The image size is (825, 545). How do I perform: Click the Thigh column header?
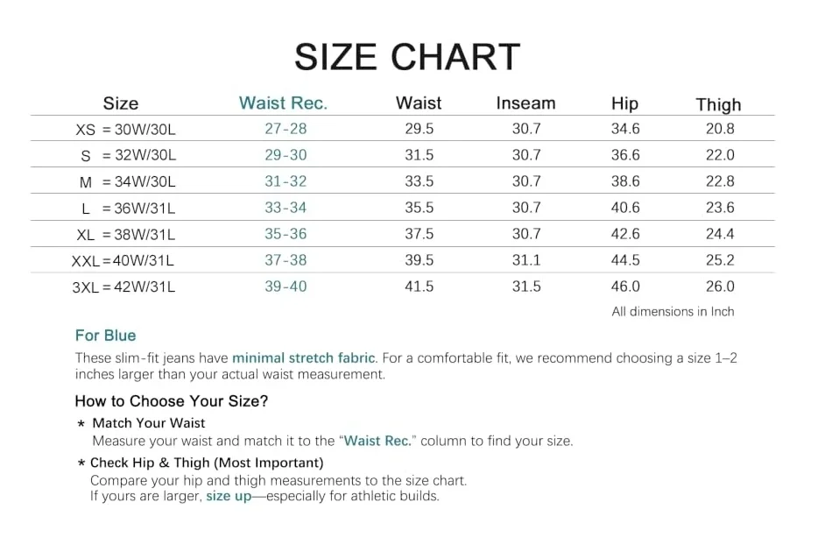point(718,105)
